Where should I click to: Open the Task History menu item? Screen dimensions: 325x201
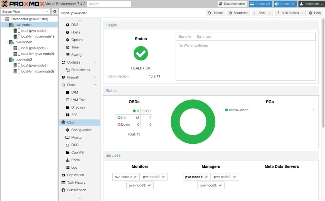80,182
